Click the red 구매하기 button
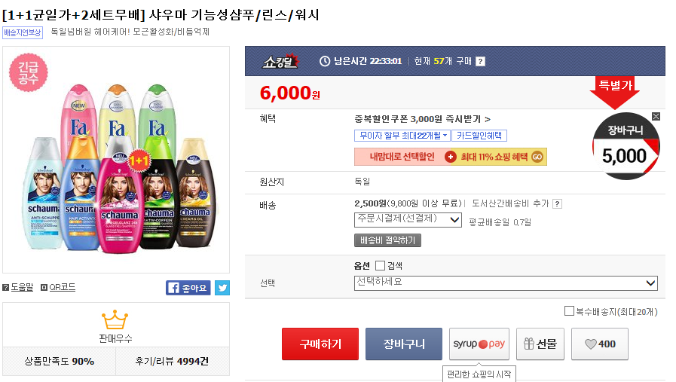Image resolution: width=676 pixels, height=382 pixels. pos(320,344)
